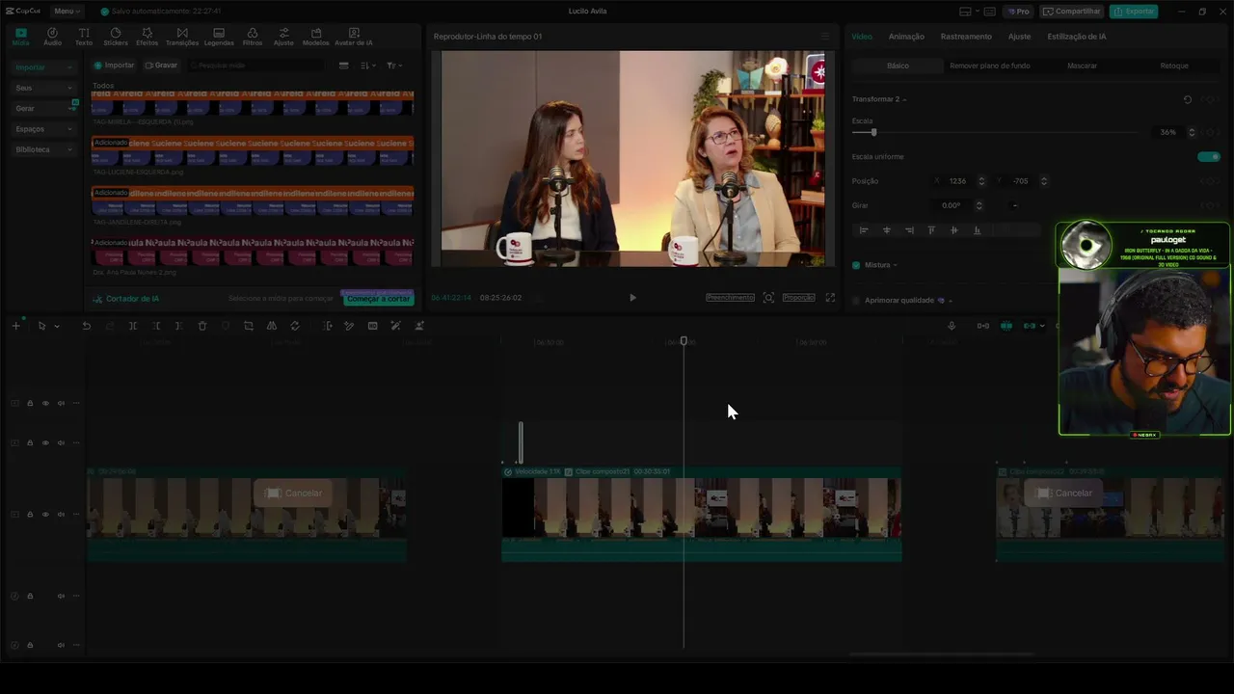
Task: Click the timeline playhead marker
Action: (x=684, y=341)
